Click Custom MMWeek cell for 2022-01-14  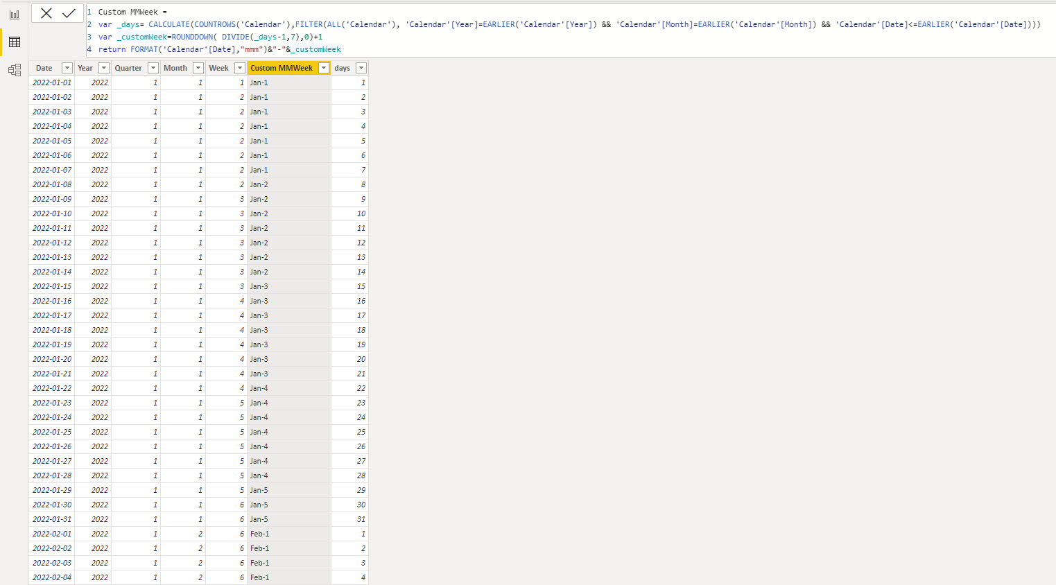[x=289, y=272]
